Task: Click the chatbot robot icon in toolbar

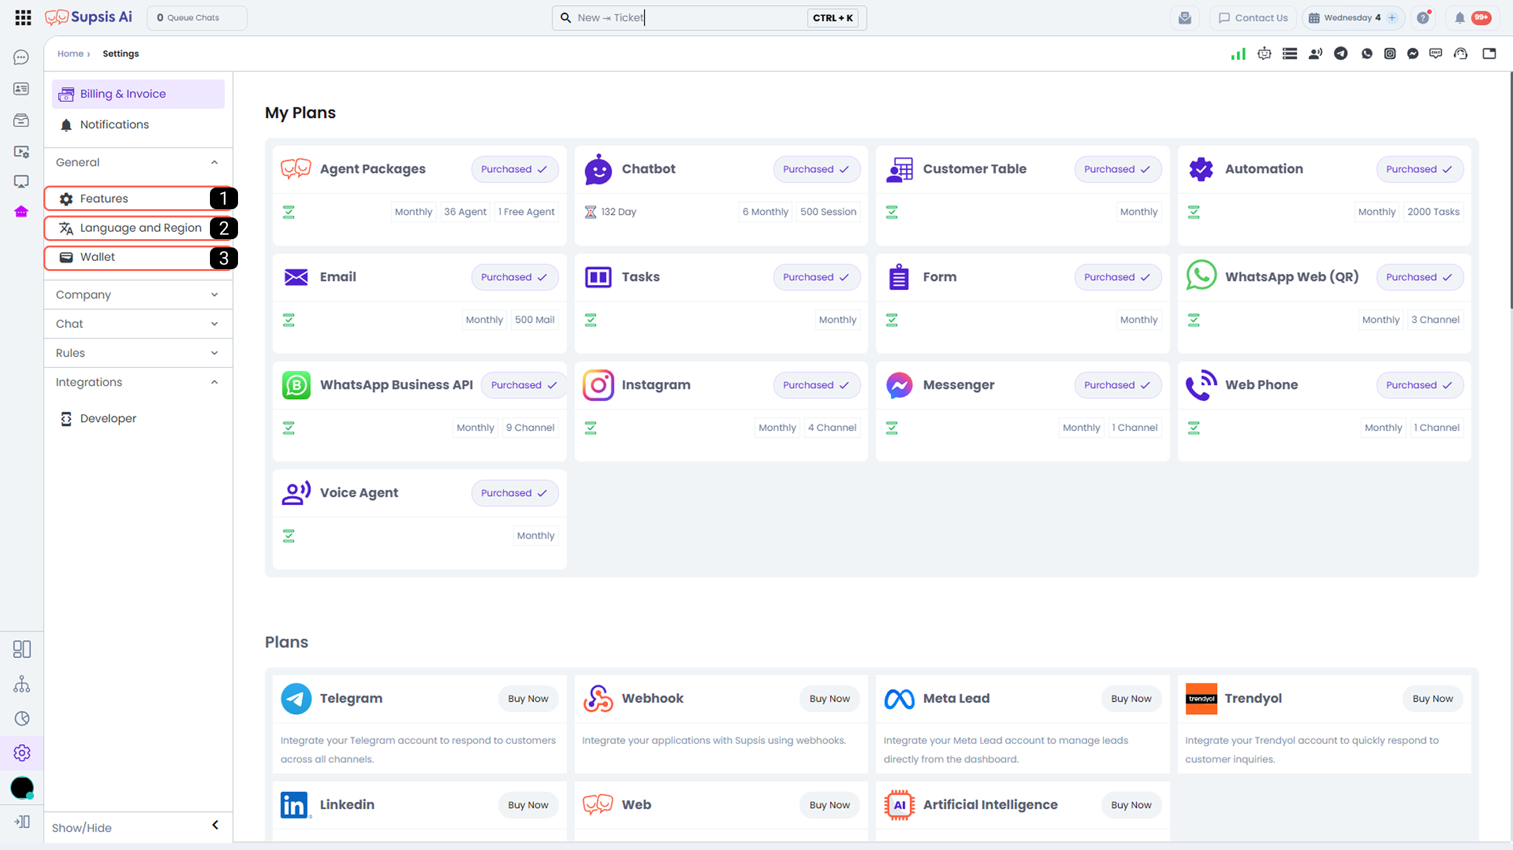Action: click(x=1264, y=54)
